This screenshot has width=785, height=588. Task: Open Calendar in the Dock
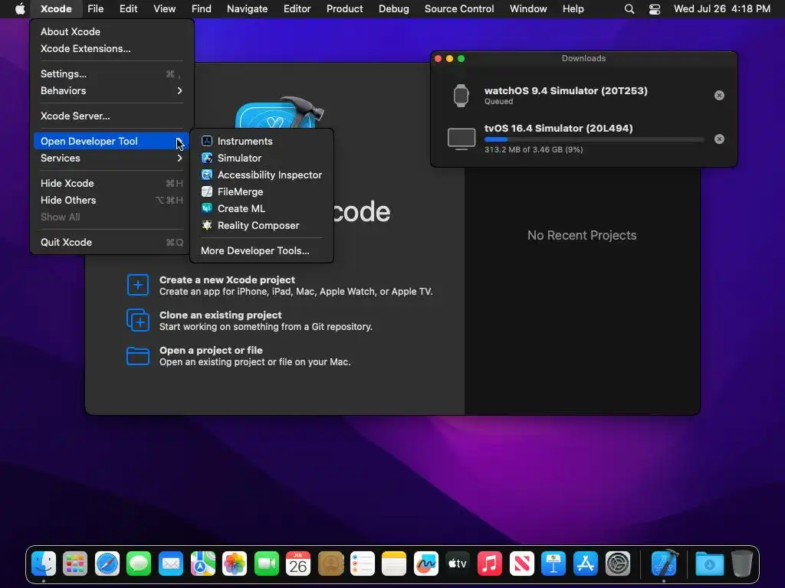[x=298, y=564]
